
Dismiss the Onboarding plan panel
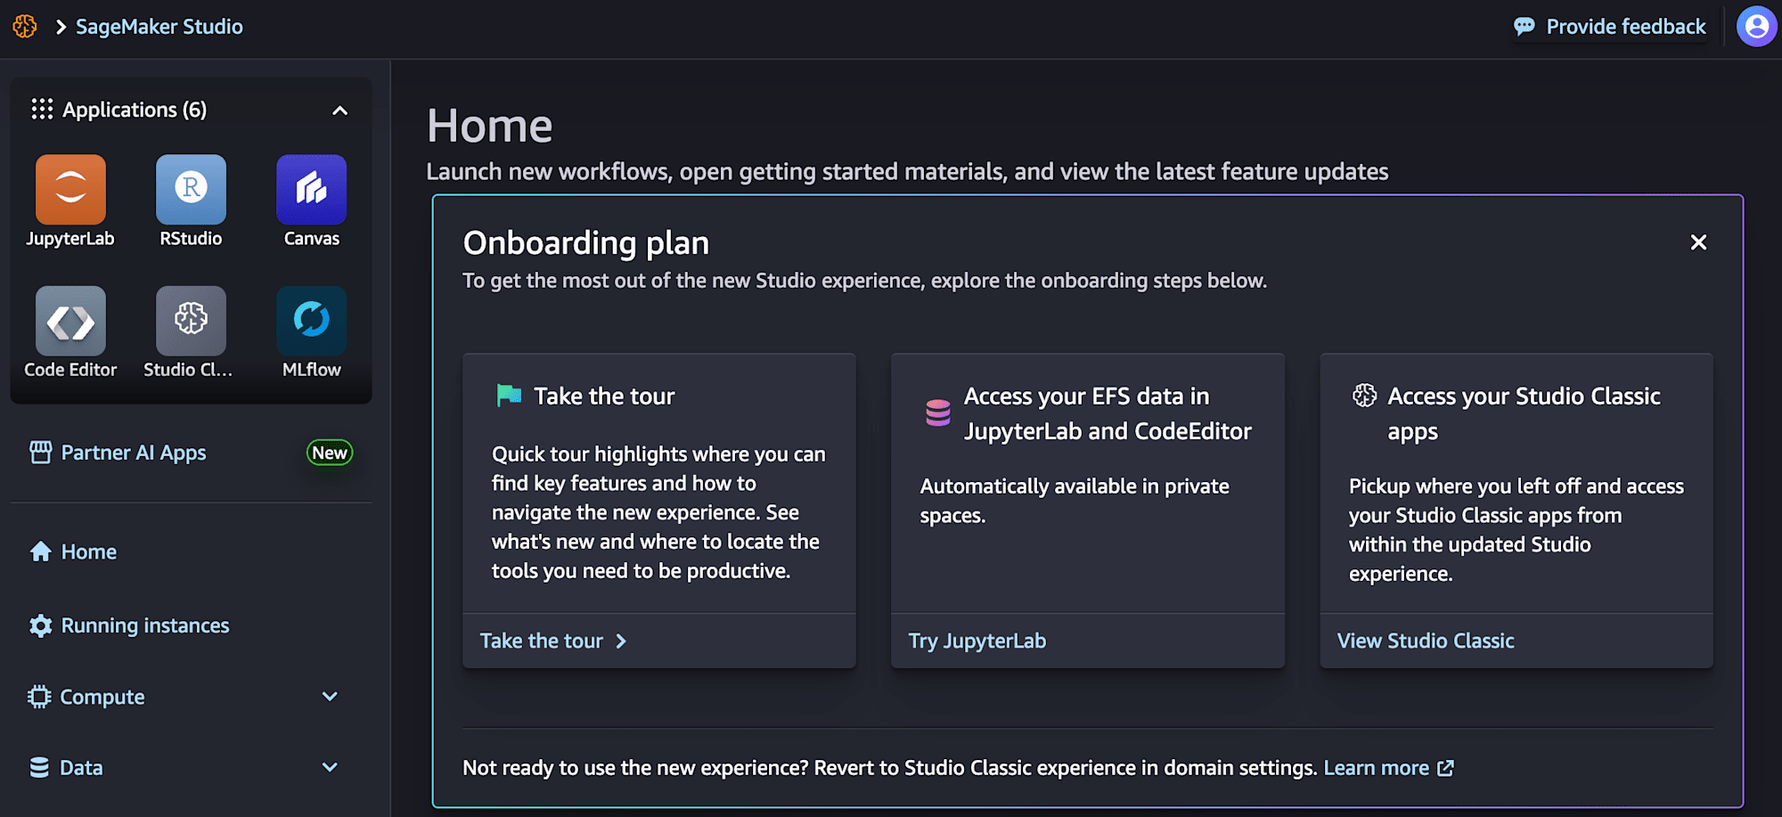pyautogui.click(x=1698, y=242)
